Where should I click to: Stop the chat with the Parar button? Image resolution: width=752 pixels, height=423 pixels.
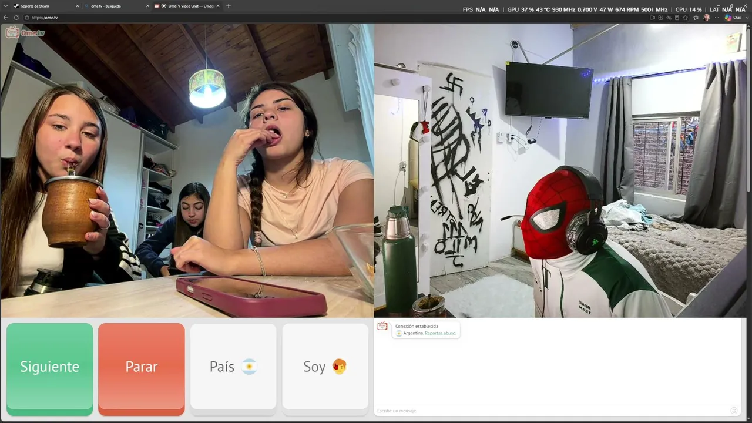pos(142,369)
